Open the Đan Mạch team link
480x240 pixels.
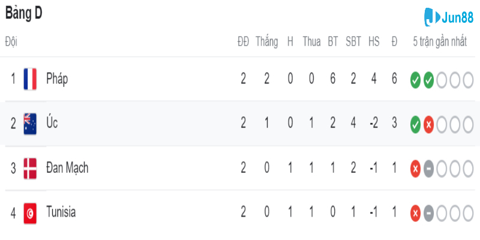click(x=67, y=168)
